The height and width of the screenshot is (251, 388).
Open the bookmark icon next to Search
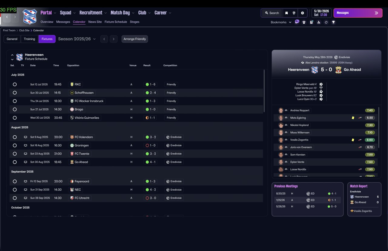pos(286,13)
